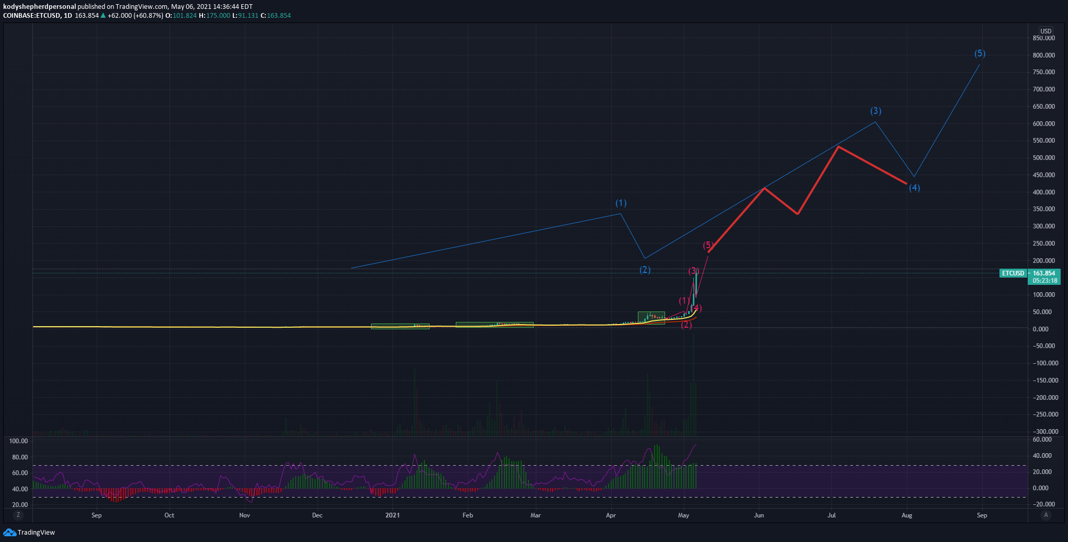Click the 60.00 RSI scale label
The width and height of the screenshot is (1068, 542).
20,472
